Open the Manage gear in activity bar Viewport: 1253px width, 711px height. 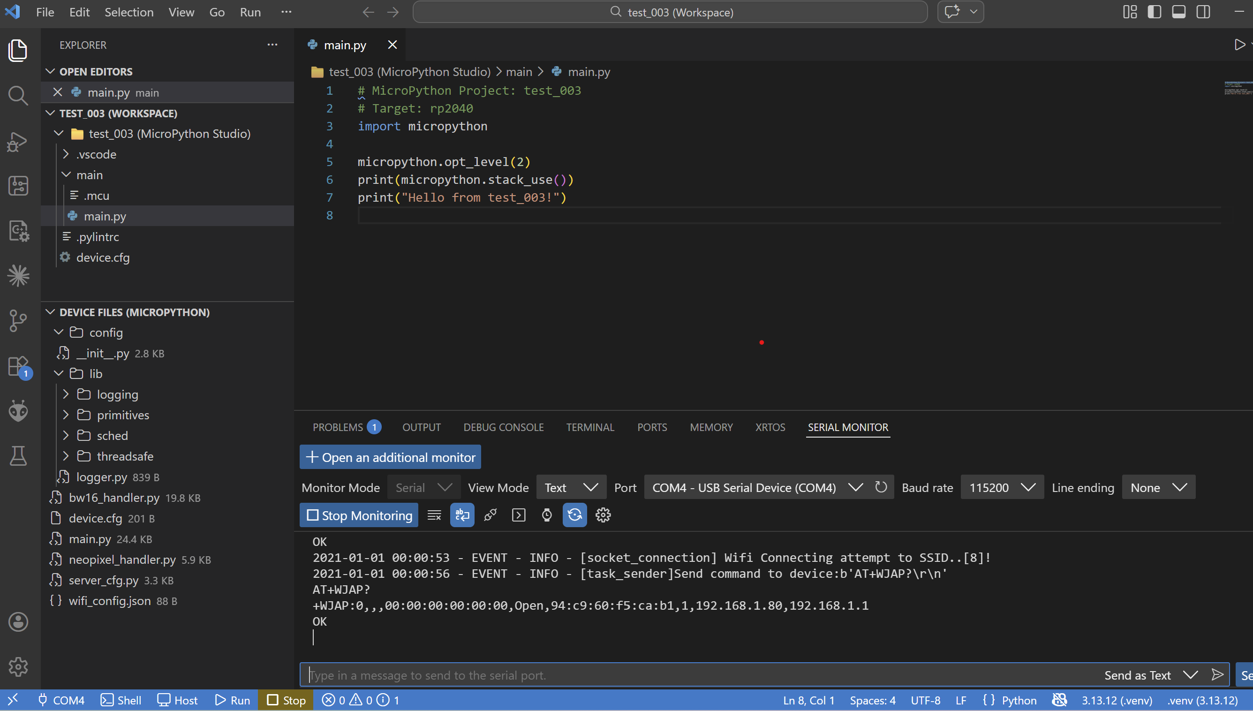18,666
